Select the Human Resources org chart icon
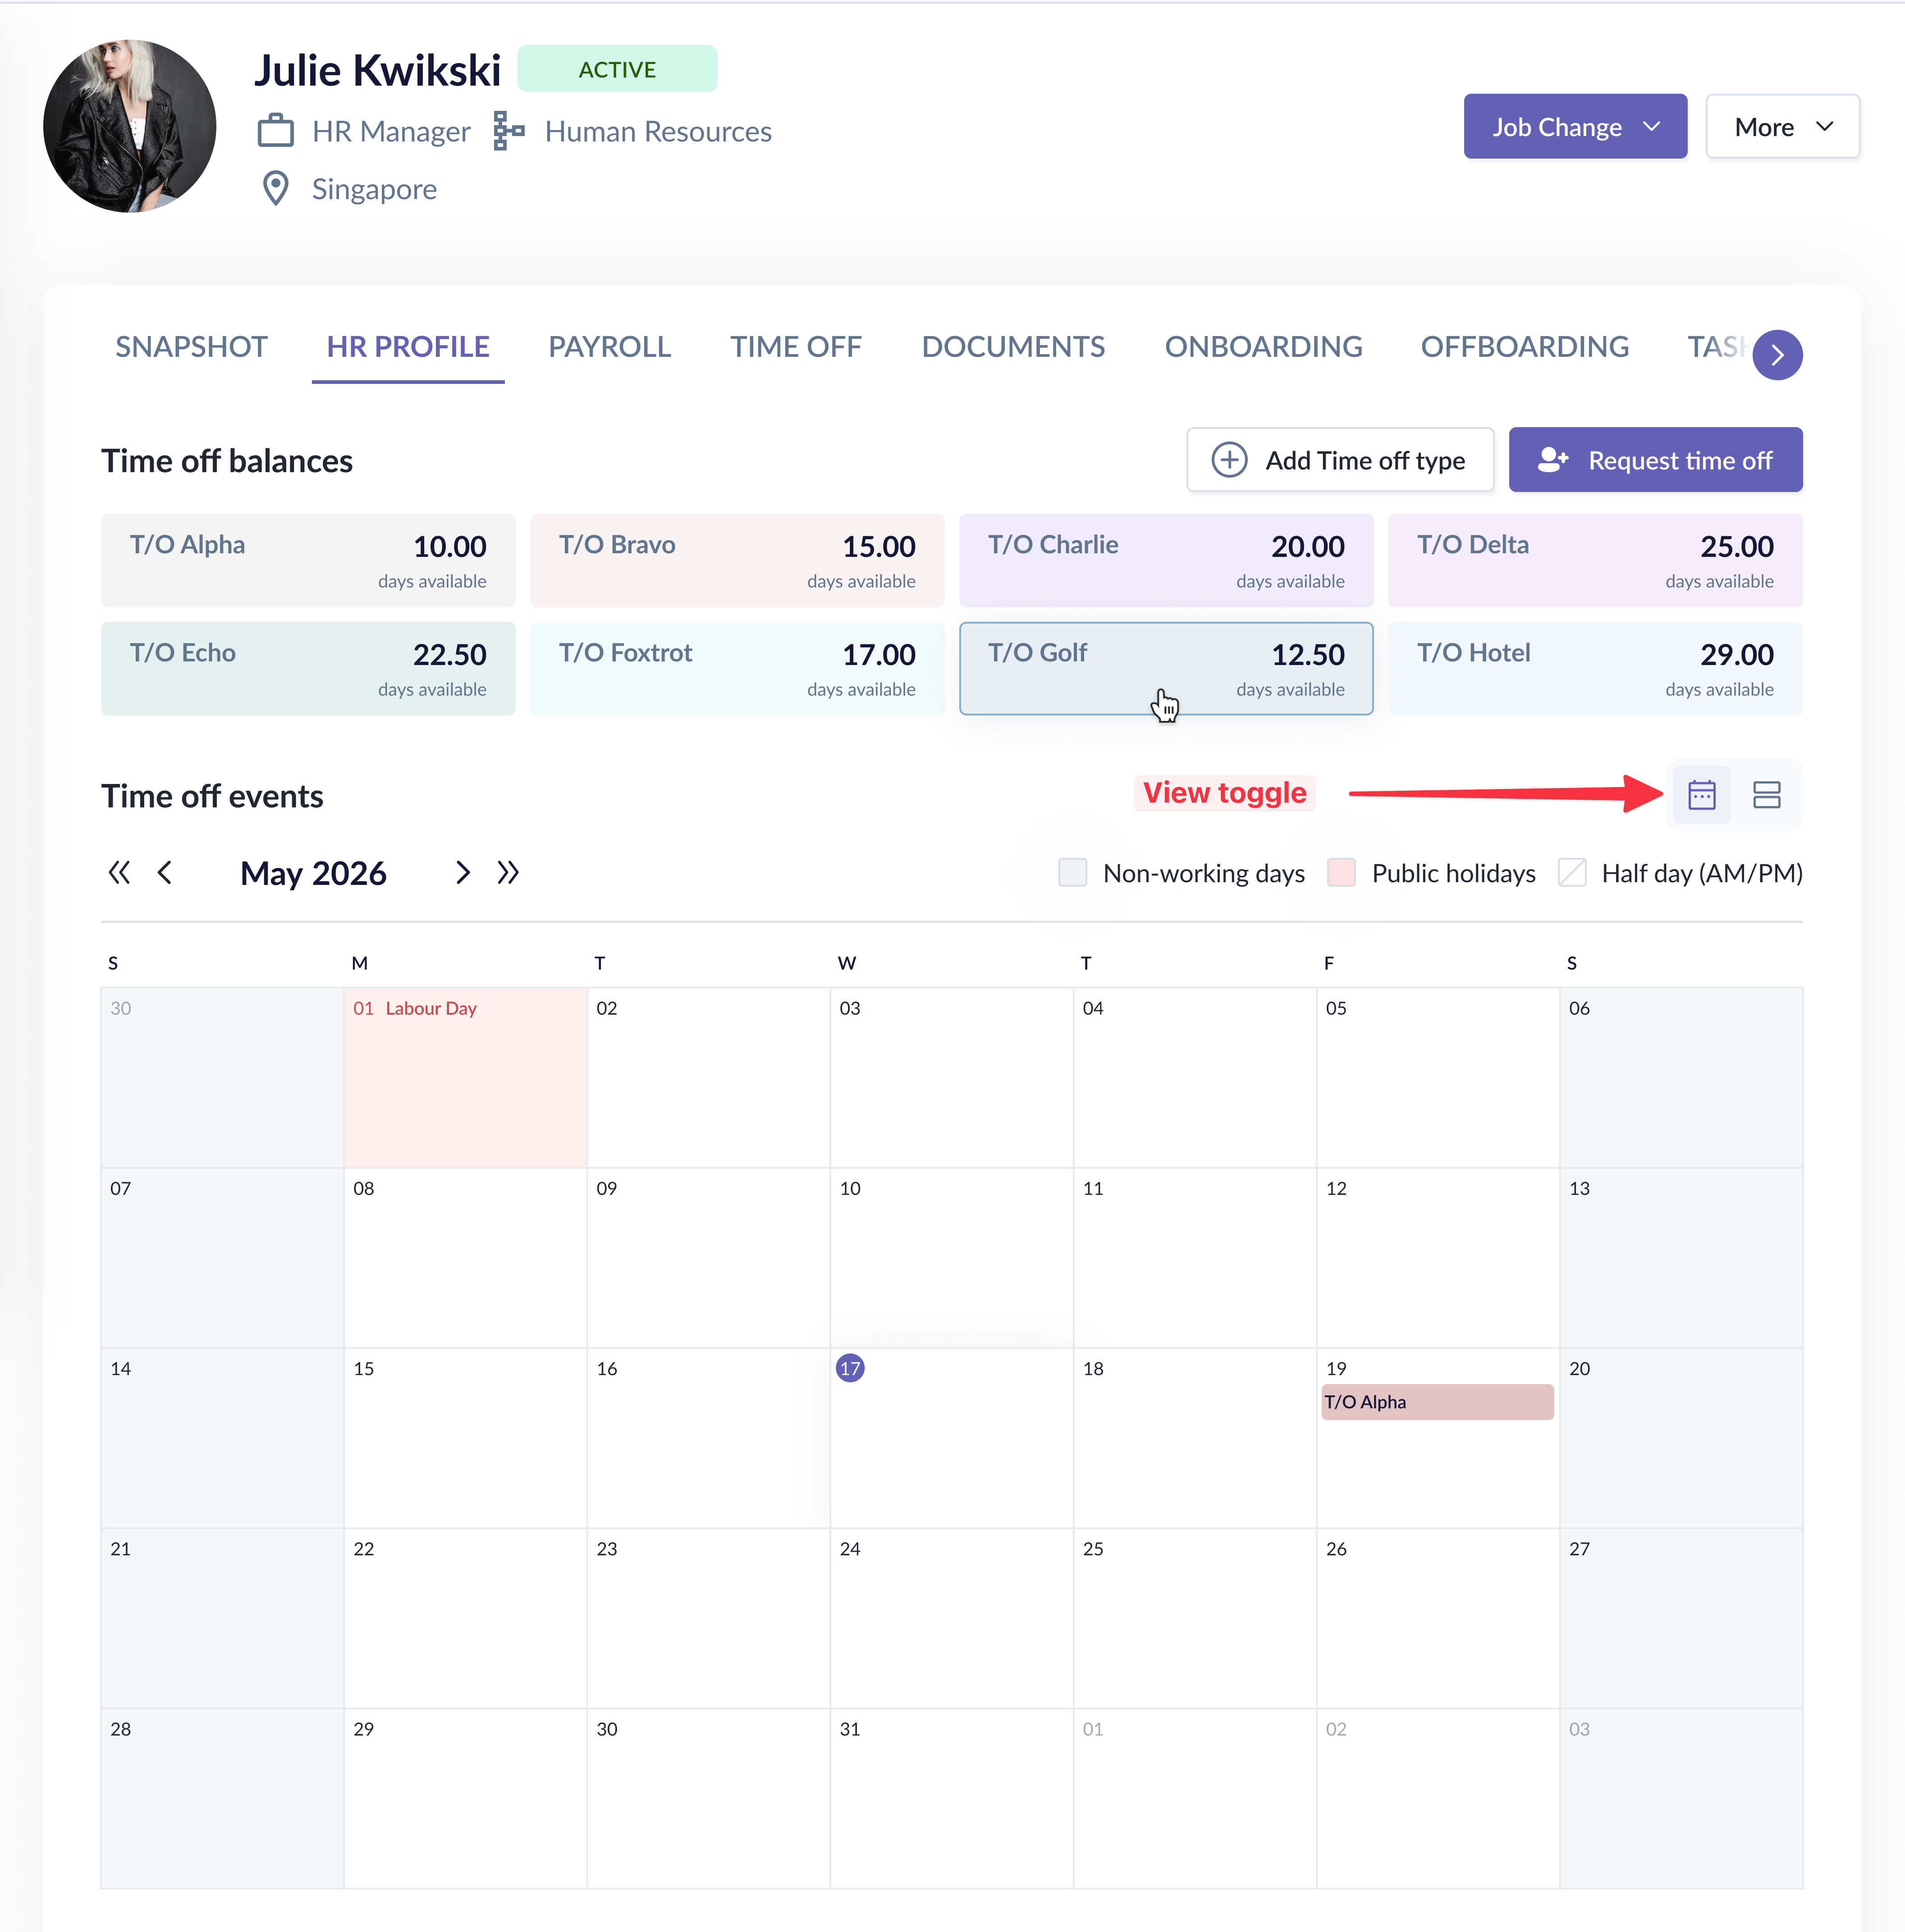Viewport: 1905px width, 1932px height. tap(508, 131)
